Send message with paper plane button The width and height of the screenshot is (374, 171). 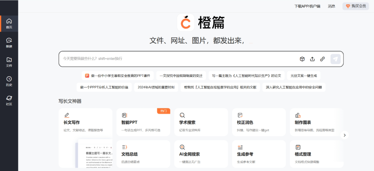pyautogui.click(x=335, y=59)
